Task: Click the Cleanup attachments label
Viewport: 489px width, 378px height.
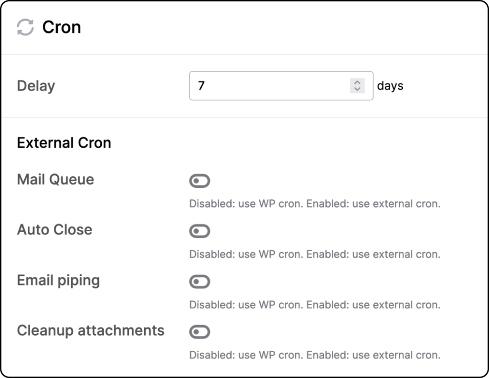Action: (x=90, y=331)
